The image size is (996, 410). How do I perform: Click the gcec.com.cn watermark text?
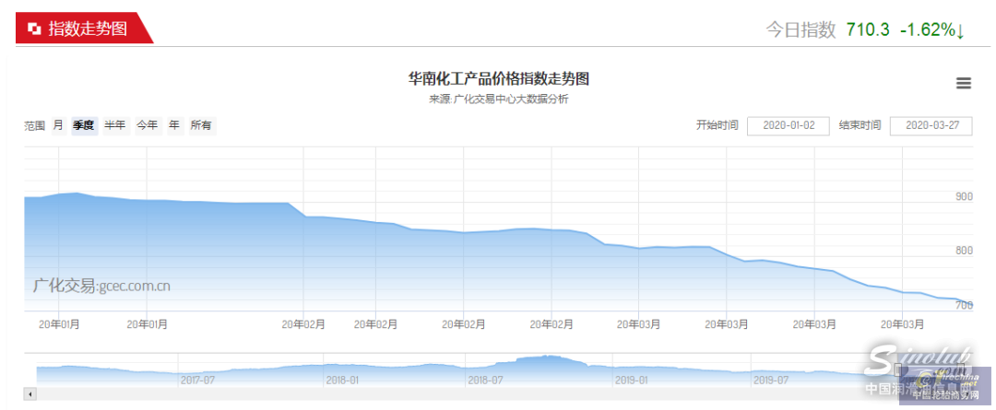tap(101, 286)
